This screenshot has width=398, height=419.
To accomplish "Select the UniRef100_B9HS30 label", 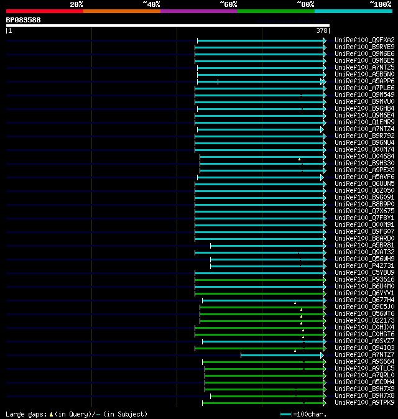I will [364, 163].
